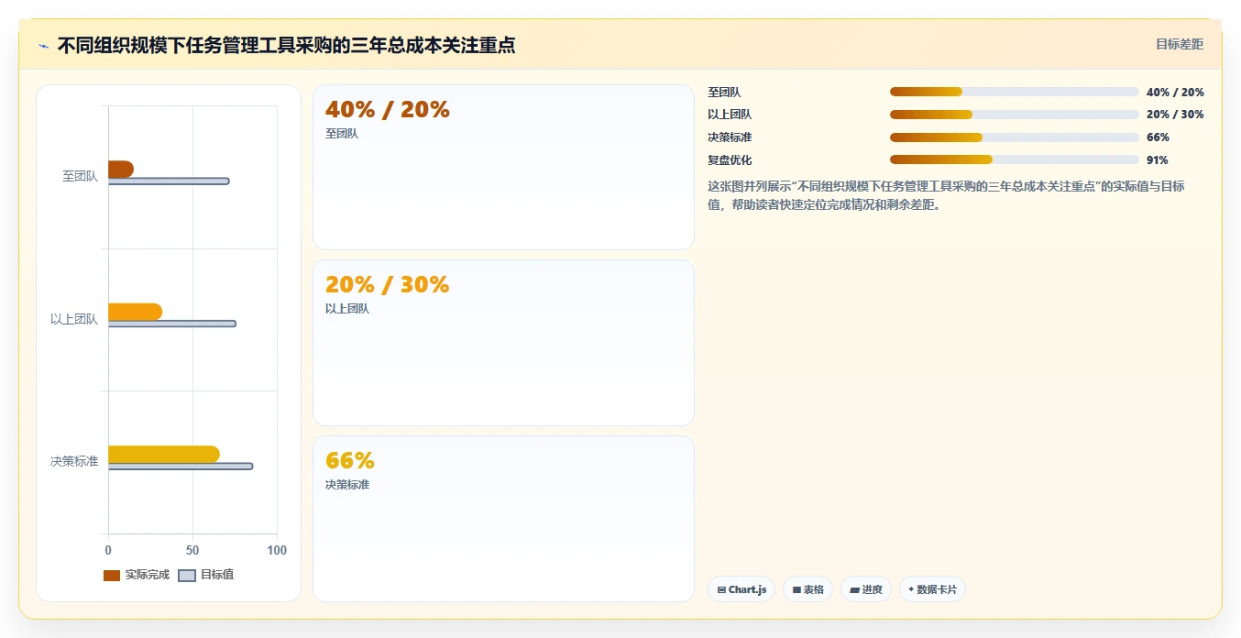Click the 至团队 label in the progress list
This screenshot has width=1241, height=638.
724,92
